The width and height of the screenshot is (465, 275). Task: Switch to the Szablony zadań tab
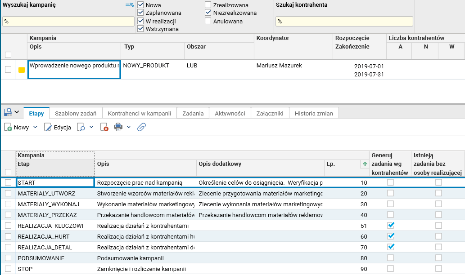(x=76, y=113)
